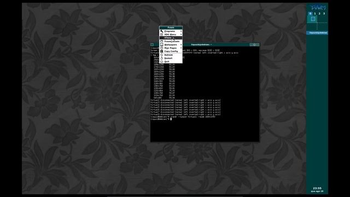
Task: Open the Wallpapers submenu entry
Action: pyautogui.click(x=171, y=45)
